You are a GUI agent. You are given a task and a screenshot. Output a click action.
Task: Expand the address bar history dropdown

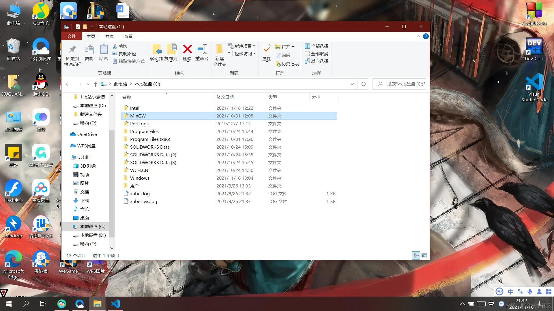point(352,84)
